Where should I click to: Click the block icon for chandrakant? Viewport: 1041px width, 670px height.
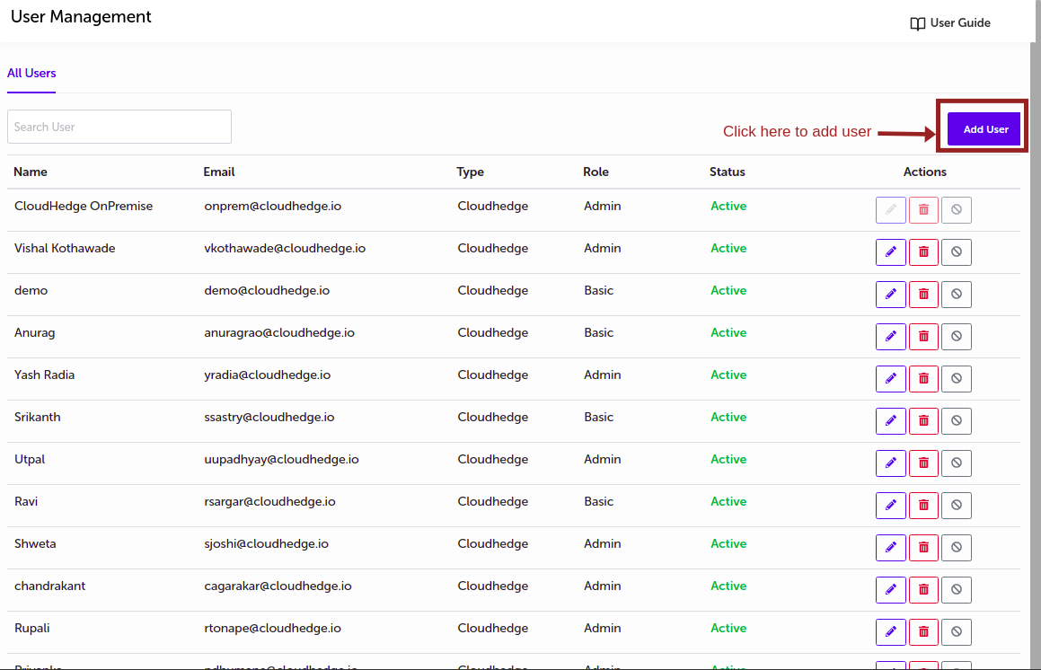click(956, 590)
